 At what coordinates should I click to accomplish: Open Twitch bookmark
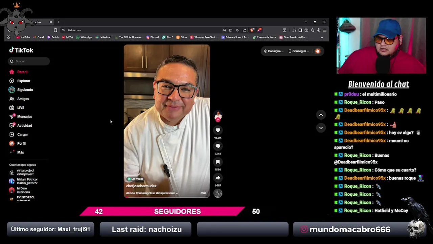[x=53, y=37]
